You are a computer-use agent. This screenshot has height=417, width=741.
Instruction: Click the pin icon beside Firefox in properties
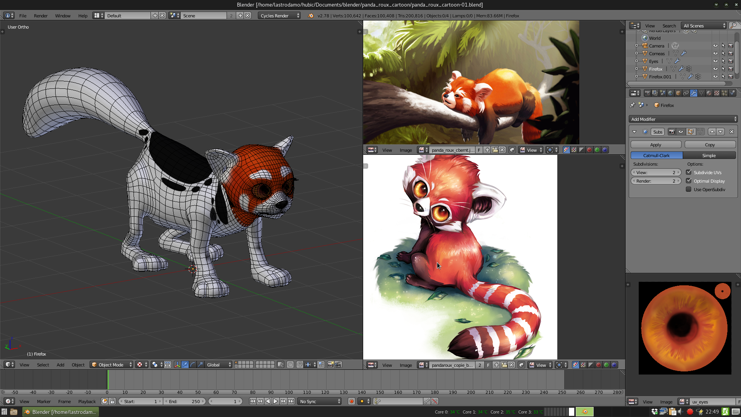(632, 105)
